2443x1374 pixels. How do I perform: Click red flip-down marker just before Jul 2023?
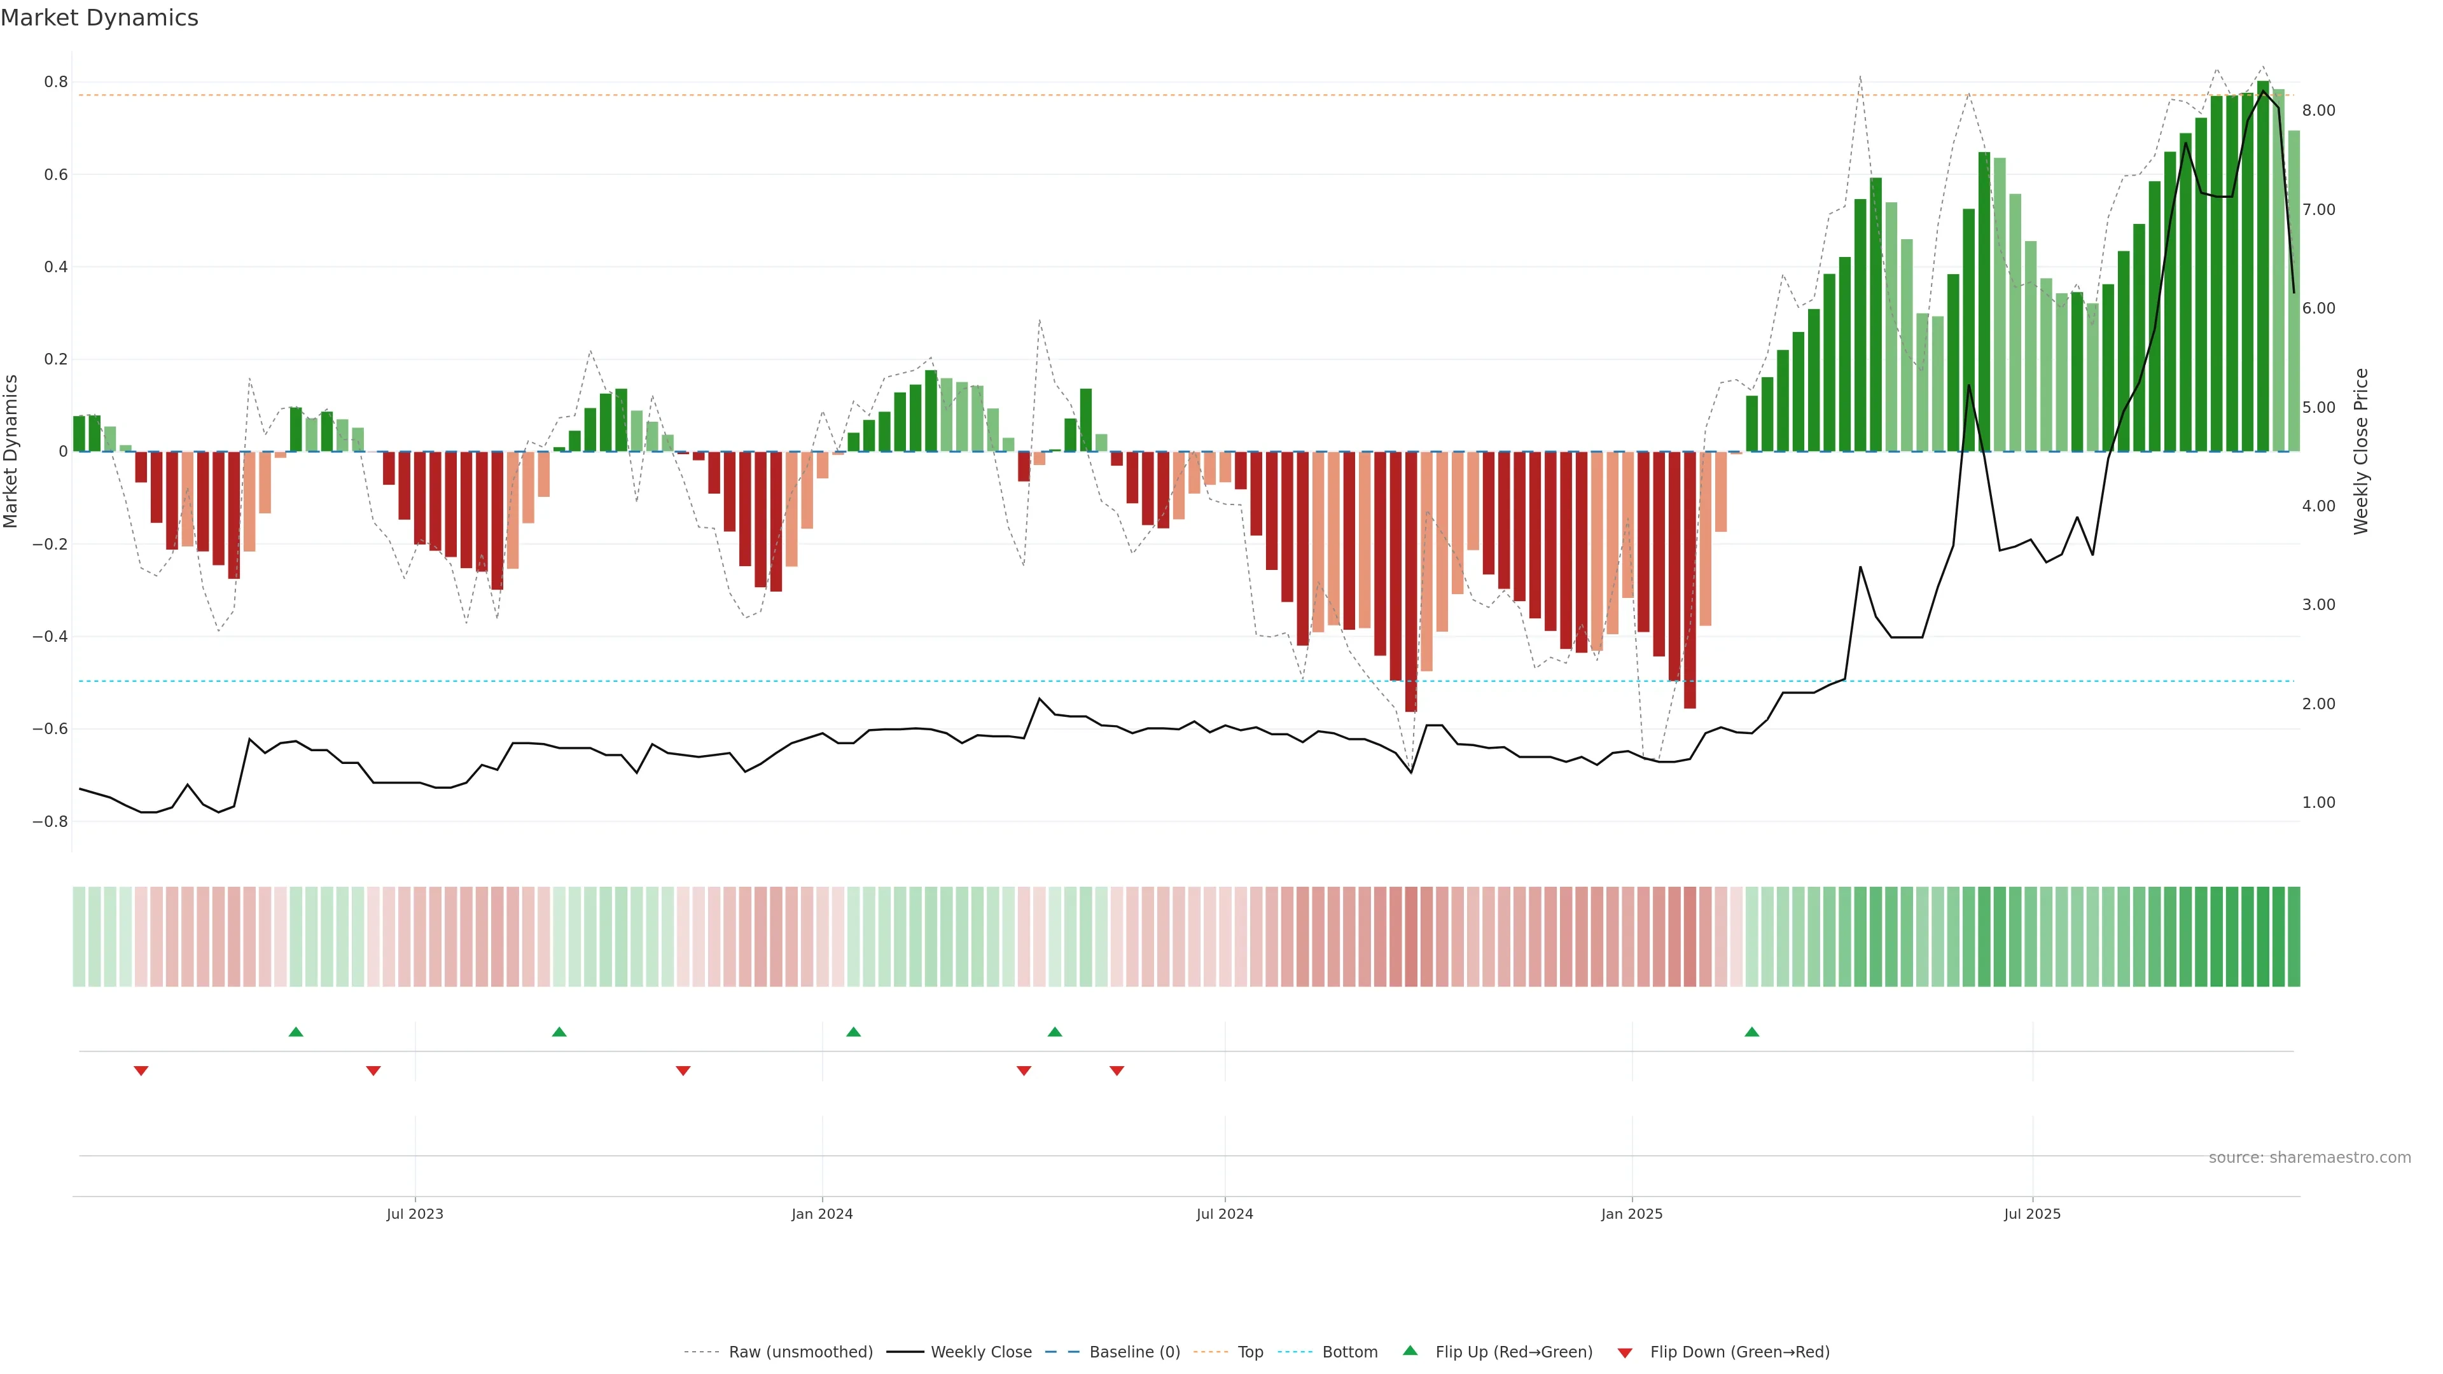click(373, 1071)
